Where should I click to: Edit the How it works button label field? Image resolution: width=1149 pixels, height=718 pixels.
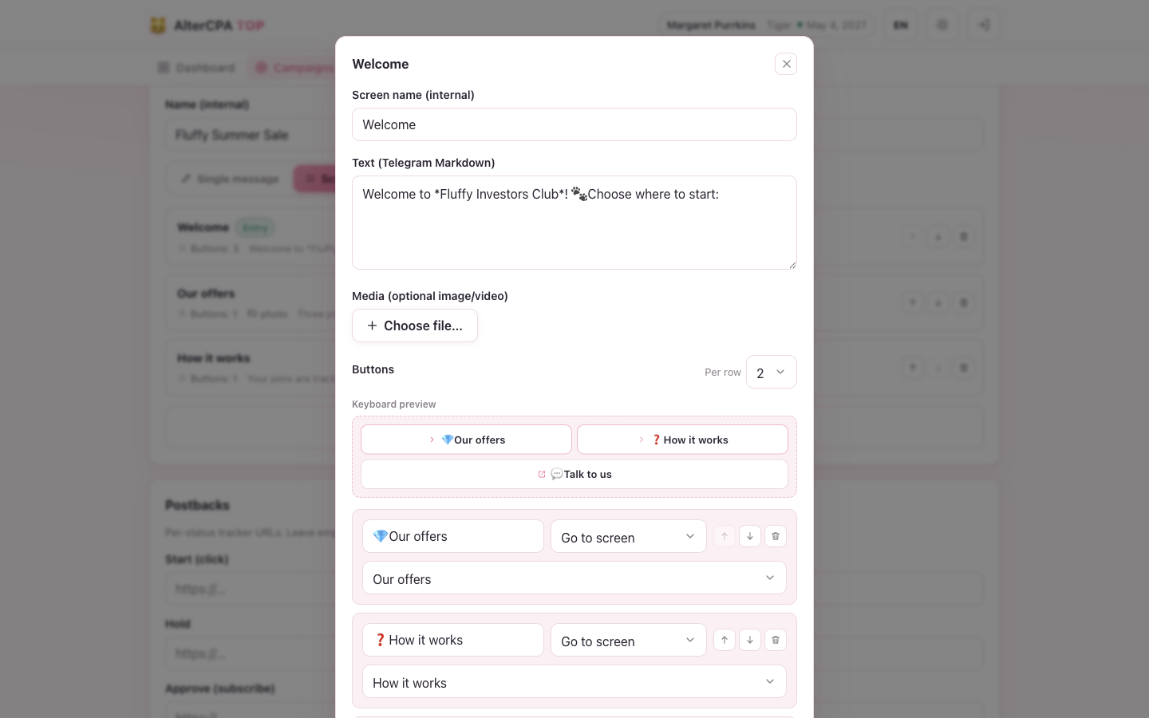[453, 640]
